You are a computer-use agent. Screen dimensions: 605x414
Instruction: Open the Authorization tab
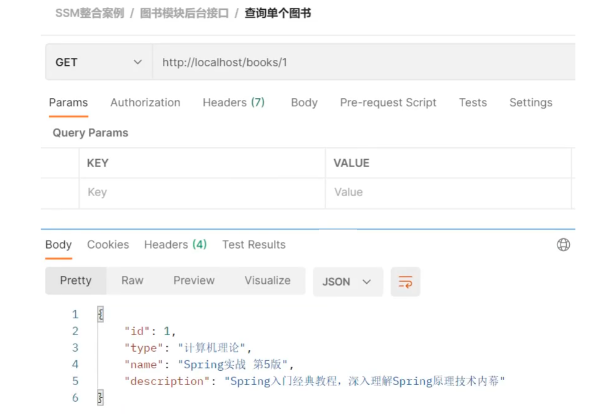tap(145, 102)
